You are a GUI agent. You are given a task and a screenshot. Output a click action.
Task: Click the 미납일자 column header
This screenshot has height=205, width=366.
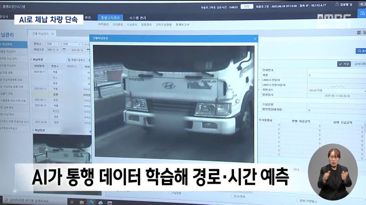[x=39, y=66]
